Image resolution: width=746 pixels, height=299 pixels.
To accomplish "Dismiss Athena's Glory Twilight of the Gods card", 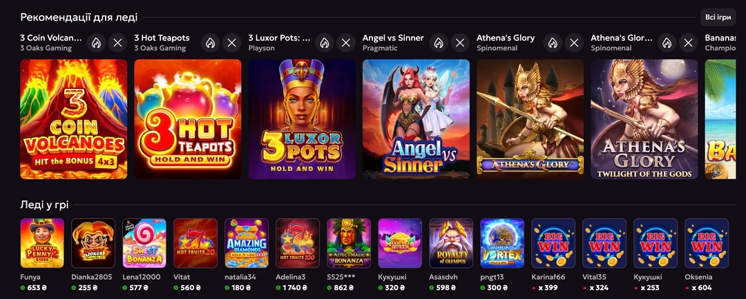I will coord(689,43).
